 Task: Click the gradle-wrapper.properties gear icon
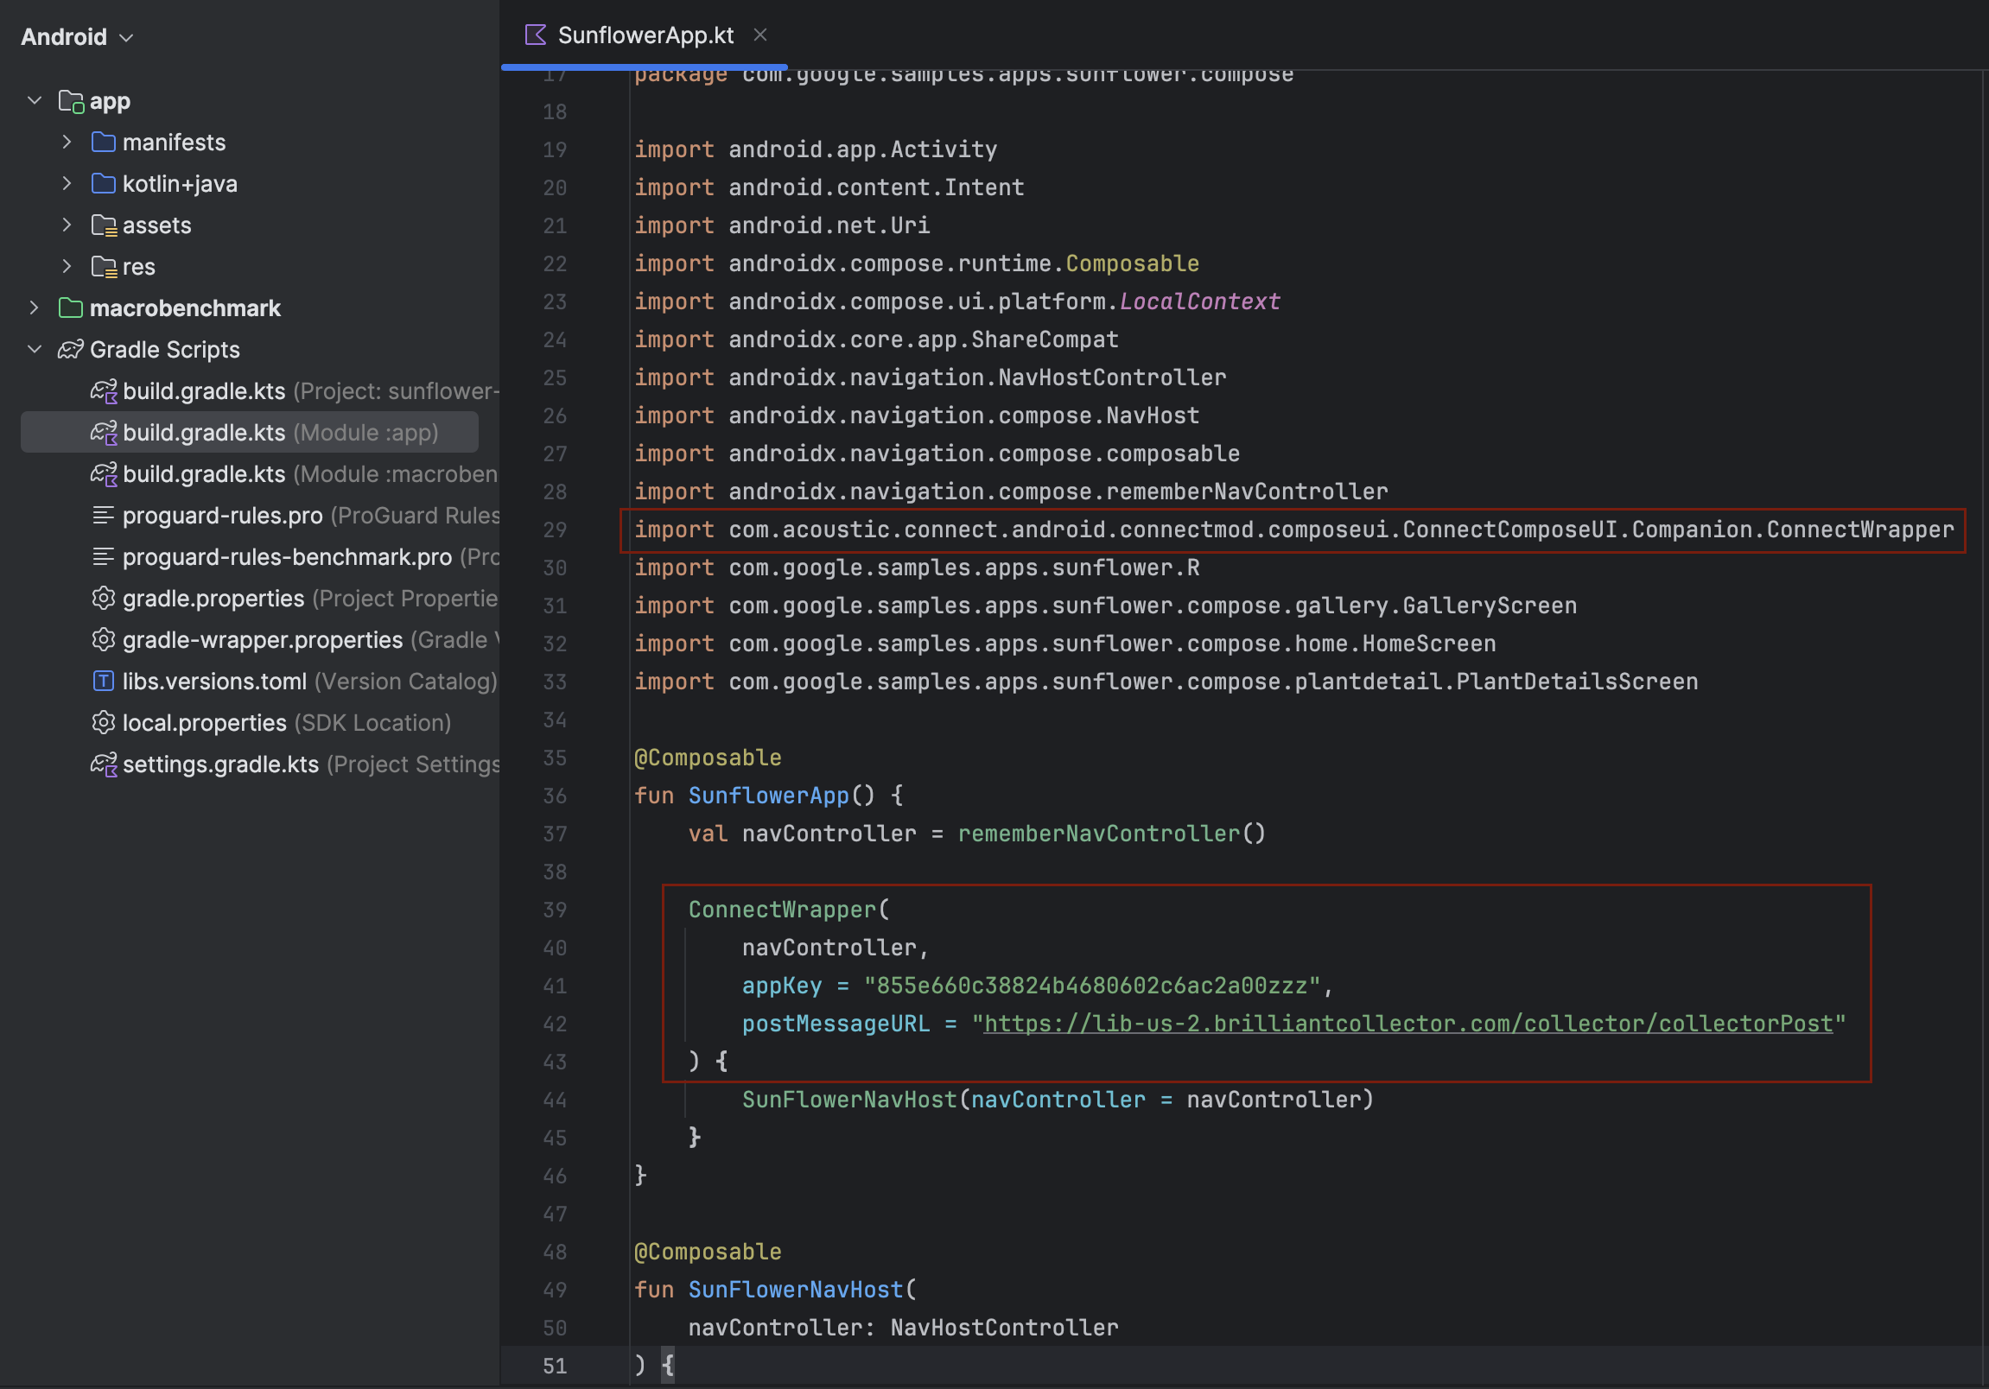(103, 640)
